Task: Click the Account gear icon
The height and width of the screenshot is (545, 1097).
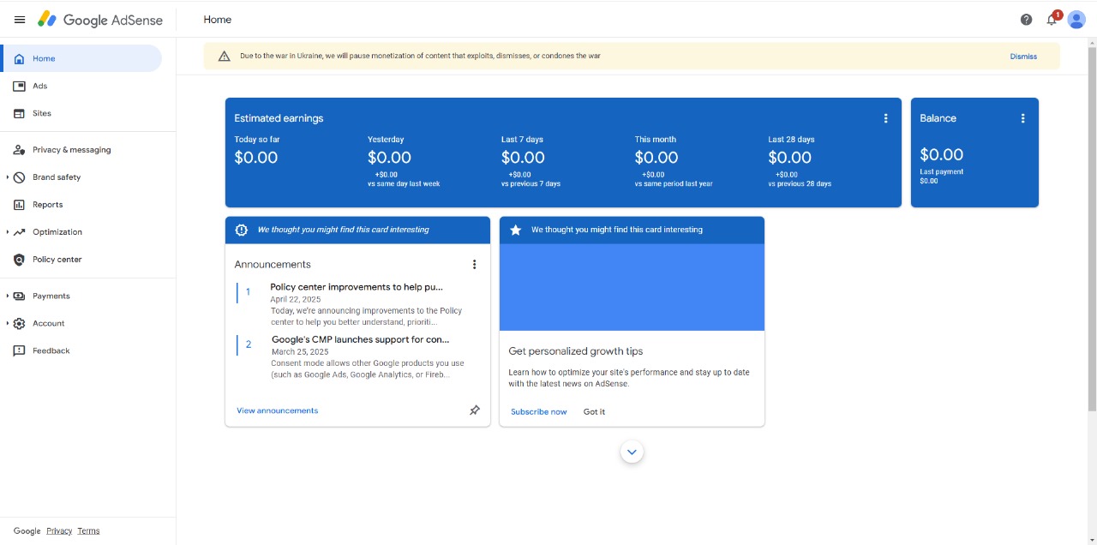Action: (x=19, y=324)
